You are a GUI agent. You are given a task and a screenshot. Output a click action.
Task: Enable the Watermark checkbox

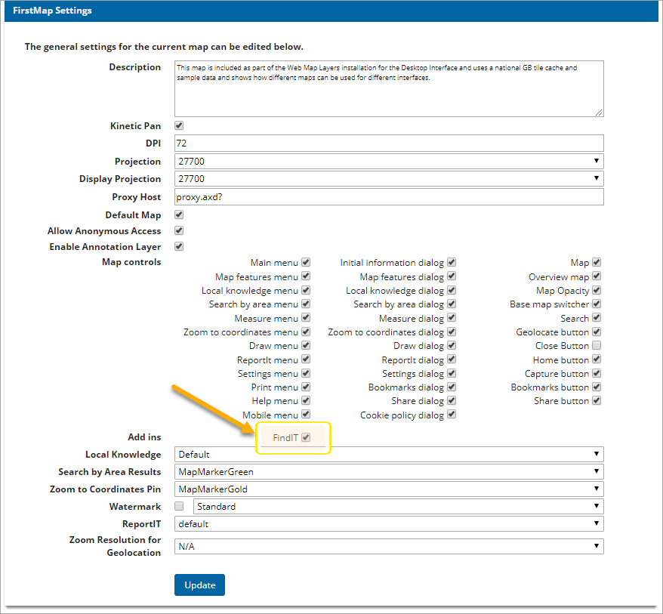click(x=179, y=506)
